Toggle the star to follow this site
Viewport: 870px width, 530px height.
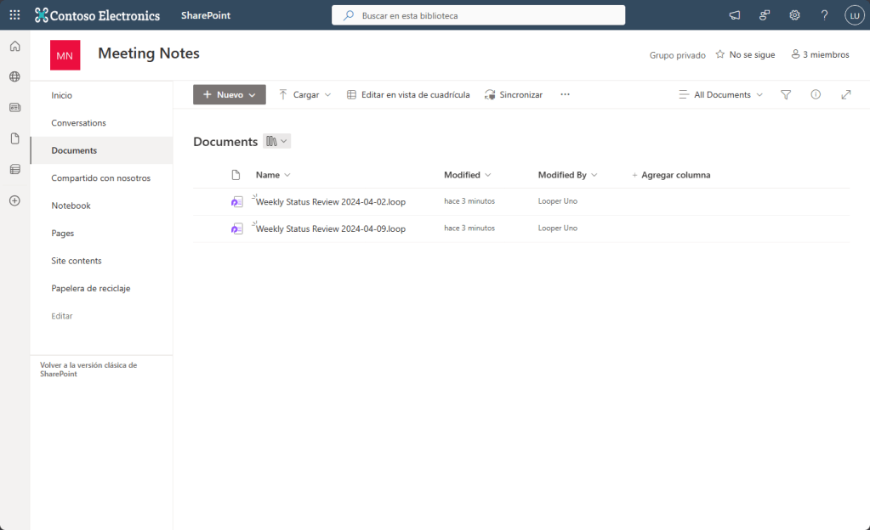[720, 54]
